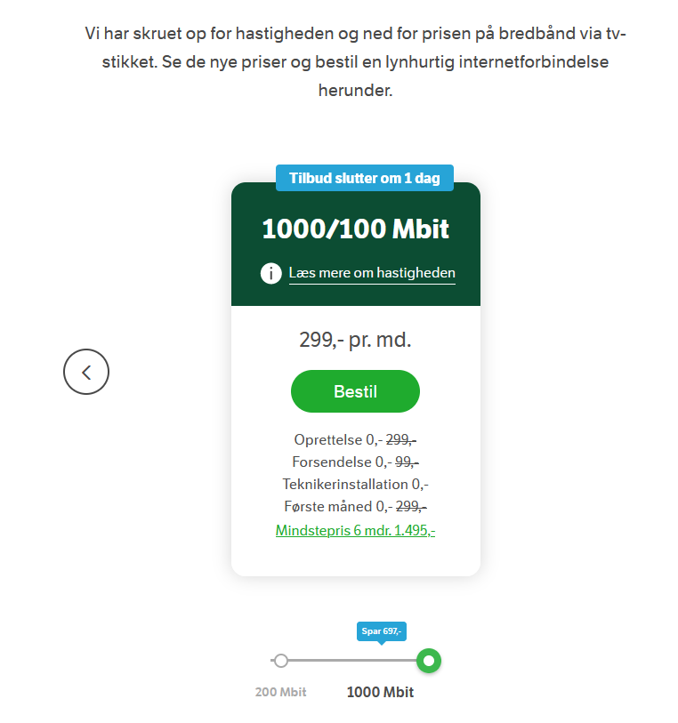The height and width of the screenshot is (723, 678).
Task: Click the info icon next to hastigheden
Action: 270,273
